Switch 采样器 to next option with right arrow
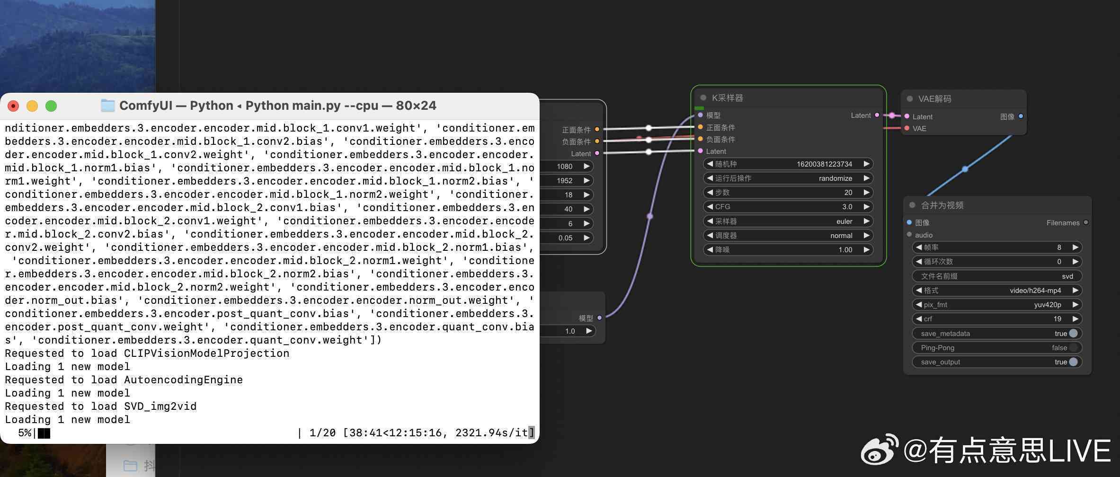This screenshot has height=477, width=1120. [x=866, y=221]
